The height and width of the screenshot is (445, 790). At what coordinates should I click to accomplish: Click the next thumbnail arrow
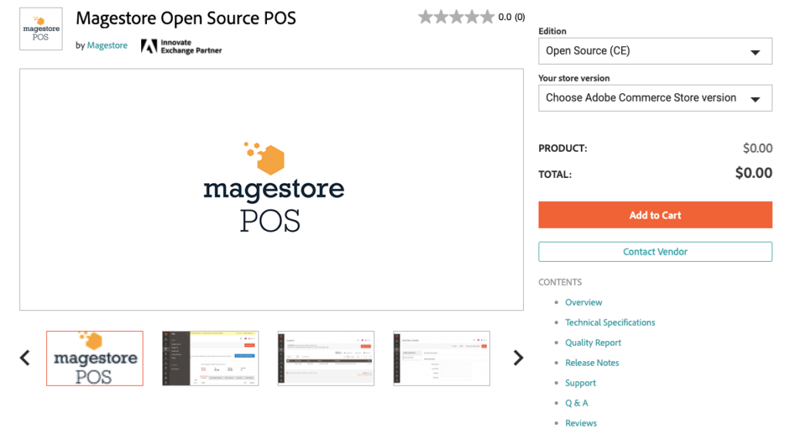518,358
